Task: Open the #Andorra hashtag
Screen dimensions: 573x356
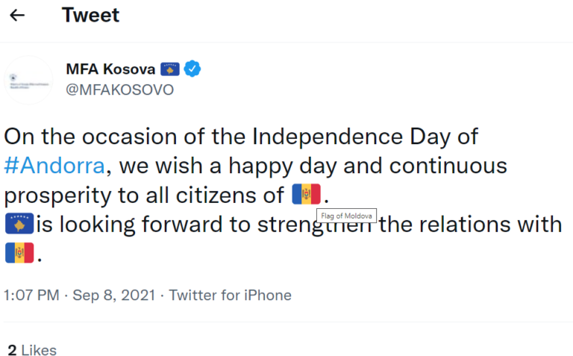Action: click(54, 165)
